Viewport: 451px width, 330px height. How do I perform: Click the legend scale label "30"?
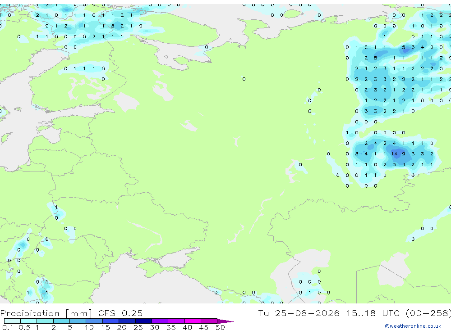[x=154, y=327]
